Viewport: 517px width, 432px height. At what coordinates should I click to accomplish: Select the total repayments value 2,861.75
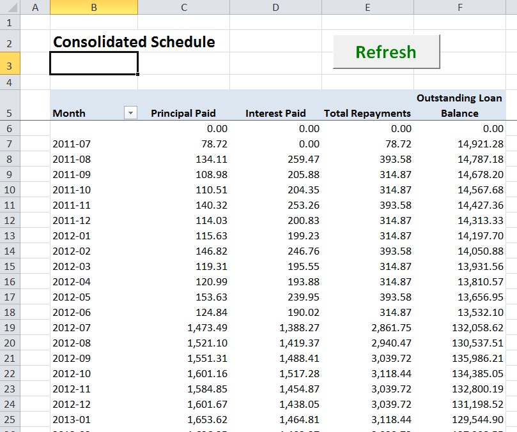pos(367,328)
